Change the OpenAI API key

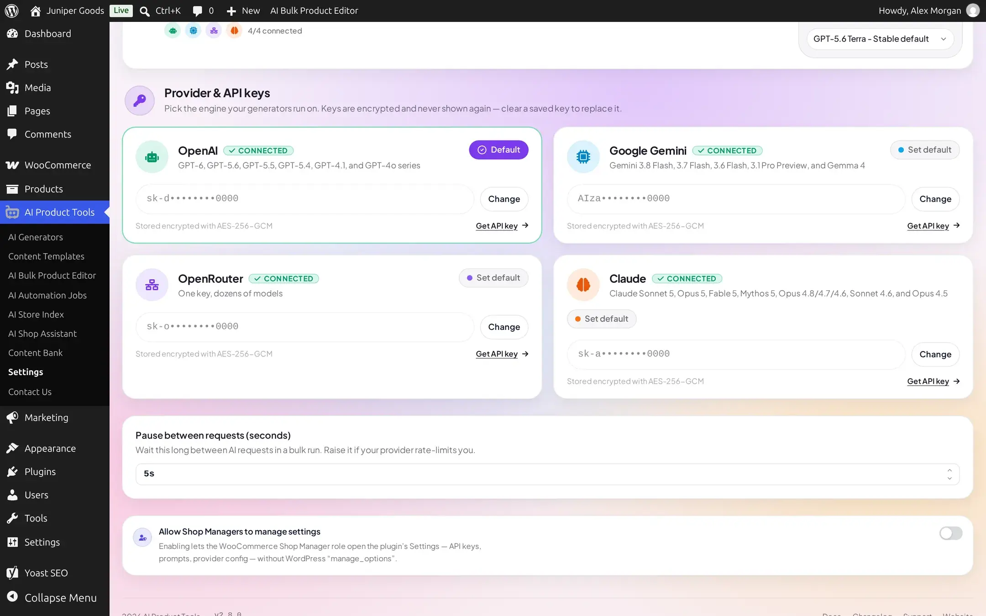tap(504, 199)
